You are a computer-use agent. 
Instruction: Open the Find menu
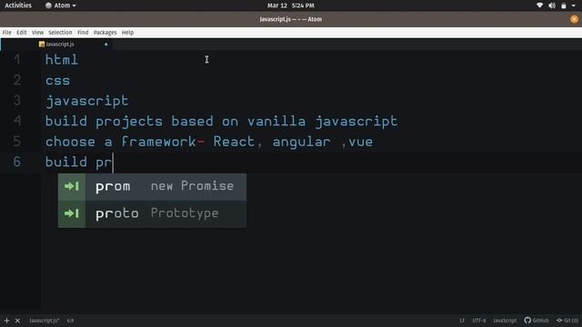tap(83, 33)
